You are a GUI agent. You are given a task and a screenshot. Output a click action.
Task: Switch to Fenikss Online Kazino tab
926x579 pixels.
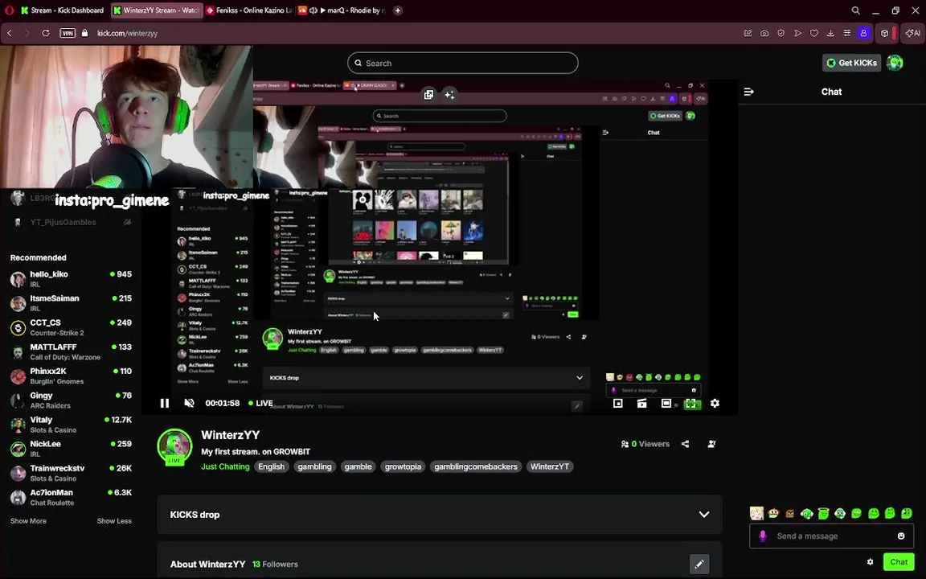[x=249, y=10]
